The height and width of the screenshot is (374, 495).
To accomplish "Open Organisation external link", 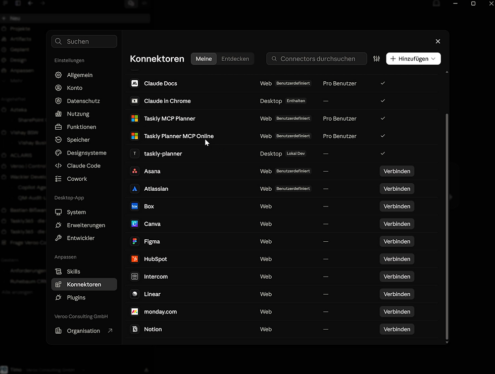I will click(x=84, y=331).
